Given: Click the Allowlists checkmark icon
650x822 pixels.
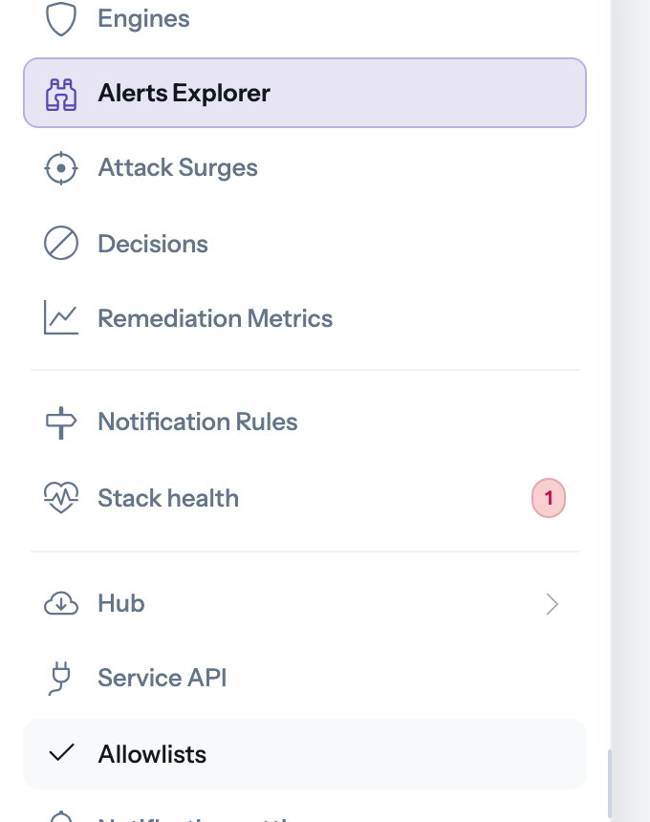Looking at the screenshot, I should point(61,753).
